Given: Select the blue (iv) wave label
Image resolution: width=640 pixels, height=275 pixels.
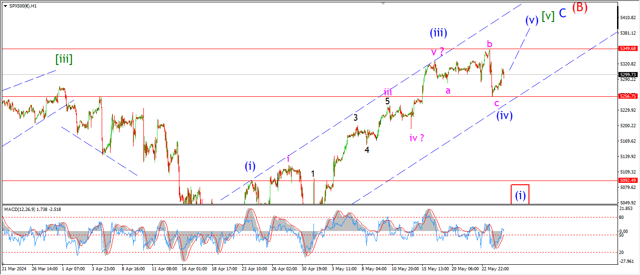Looking at the screenshot, I should coord(504,115).
